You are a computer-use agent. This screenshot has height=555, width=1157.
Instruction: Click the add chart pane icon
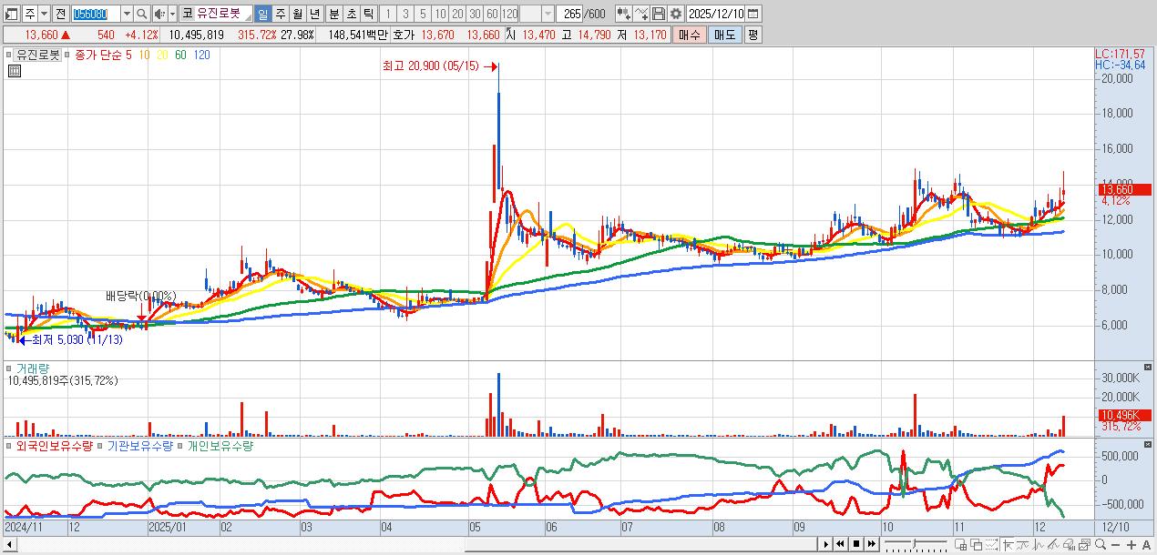(x=960, y=544)
